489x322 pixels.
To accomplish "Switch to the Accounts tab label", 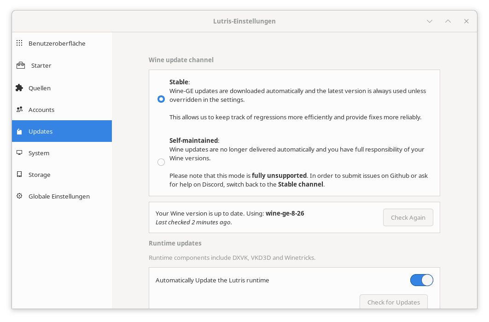I will tap(41, 110).
